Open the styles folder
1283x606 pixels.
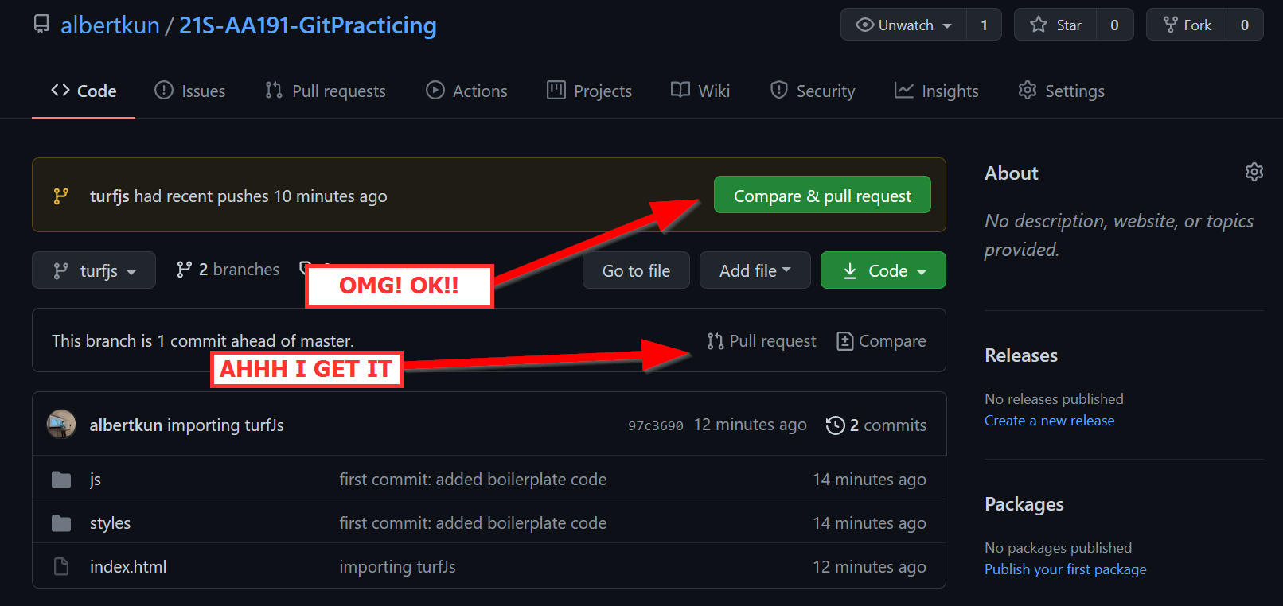[110, 522]
